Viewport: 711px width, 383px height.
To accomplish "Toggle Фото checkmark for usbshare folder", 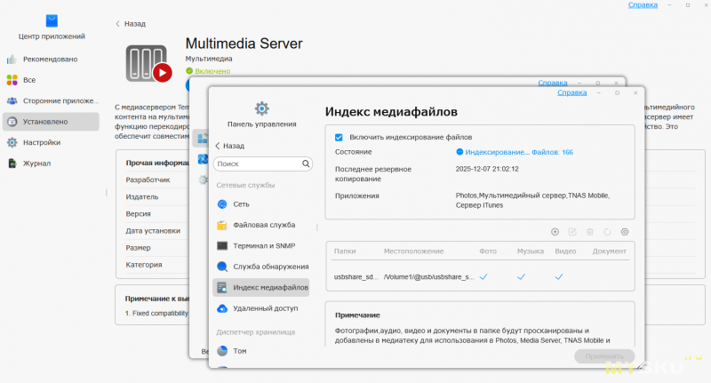I will click(483, 277).
